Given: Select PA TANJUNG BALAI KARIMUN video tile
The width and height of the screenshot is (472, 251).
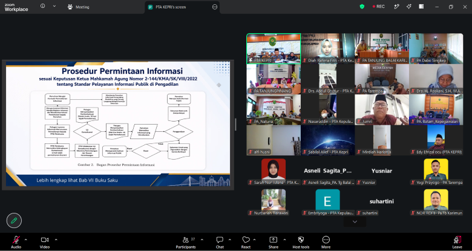Looking at the screenshot, I should click(x=382, y=48).
